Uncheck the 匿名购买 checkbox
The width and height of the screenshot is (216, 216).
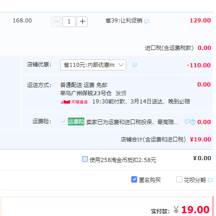[134, 179]
